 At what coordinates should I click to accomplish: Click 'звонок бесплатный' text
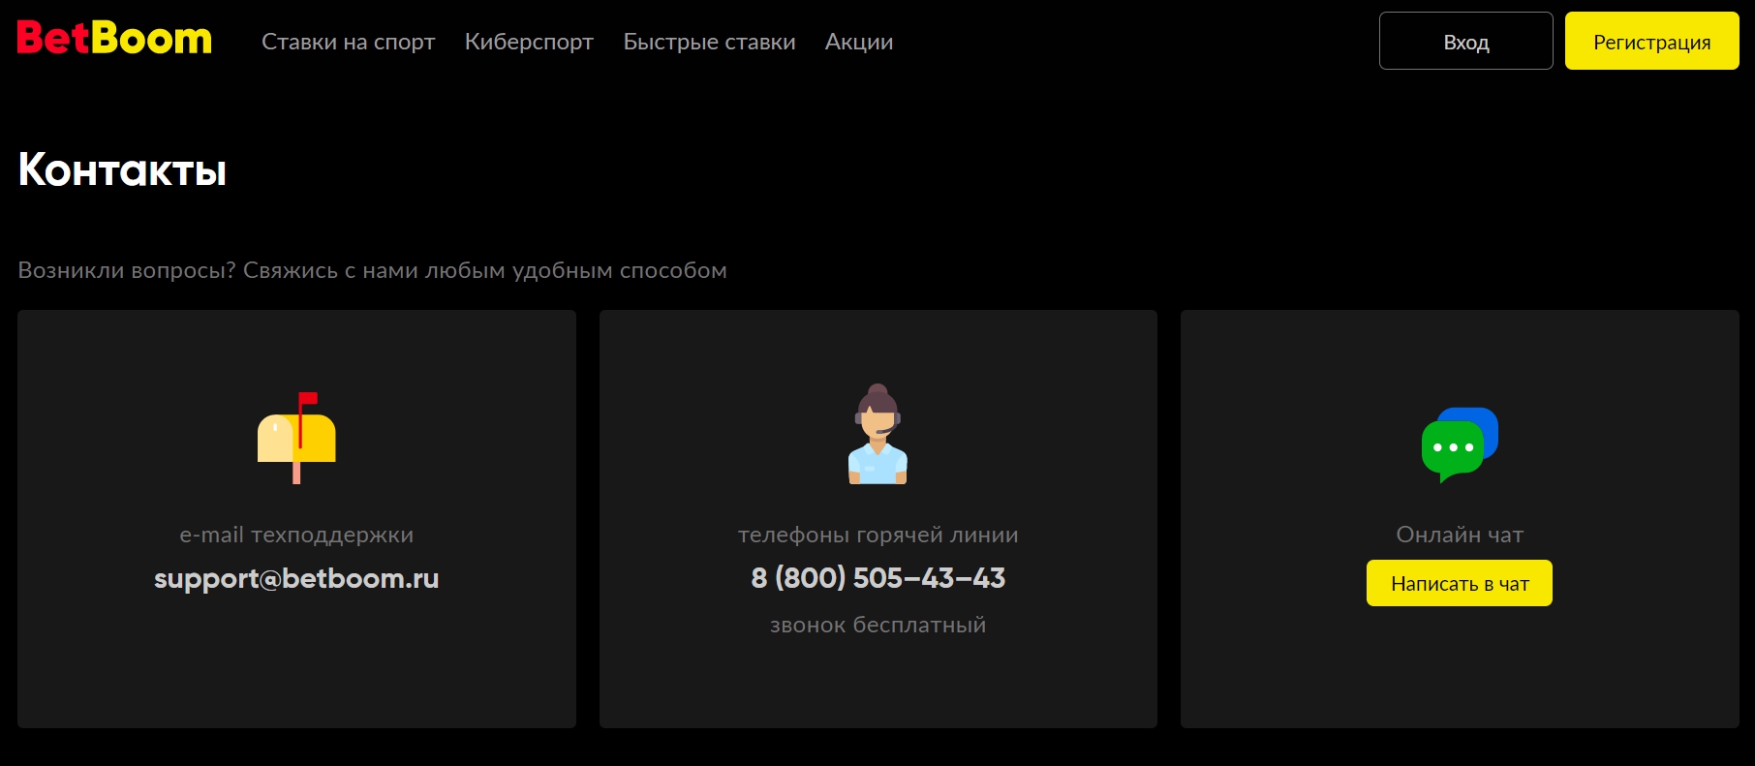tap(878, 625)
